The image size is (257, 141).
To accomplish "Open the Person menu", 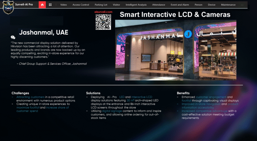I will coord(198,5).
